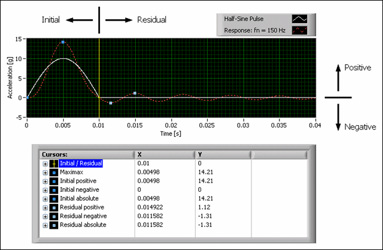
Task: Select the Residual negative cursor name
Action: (84, 216)
